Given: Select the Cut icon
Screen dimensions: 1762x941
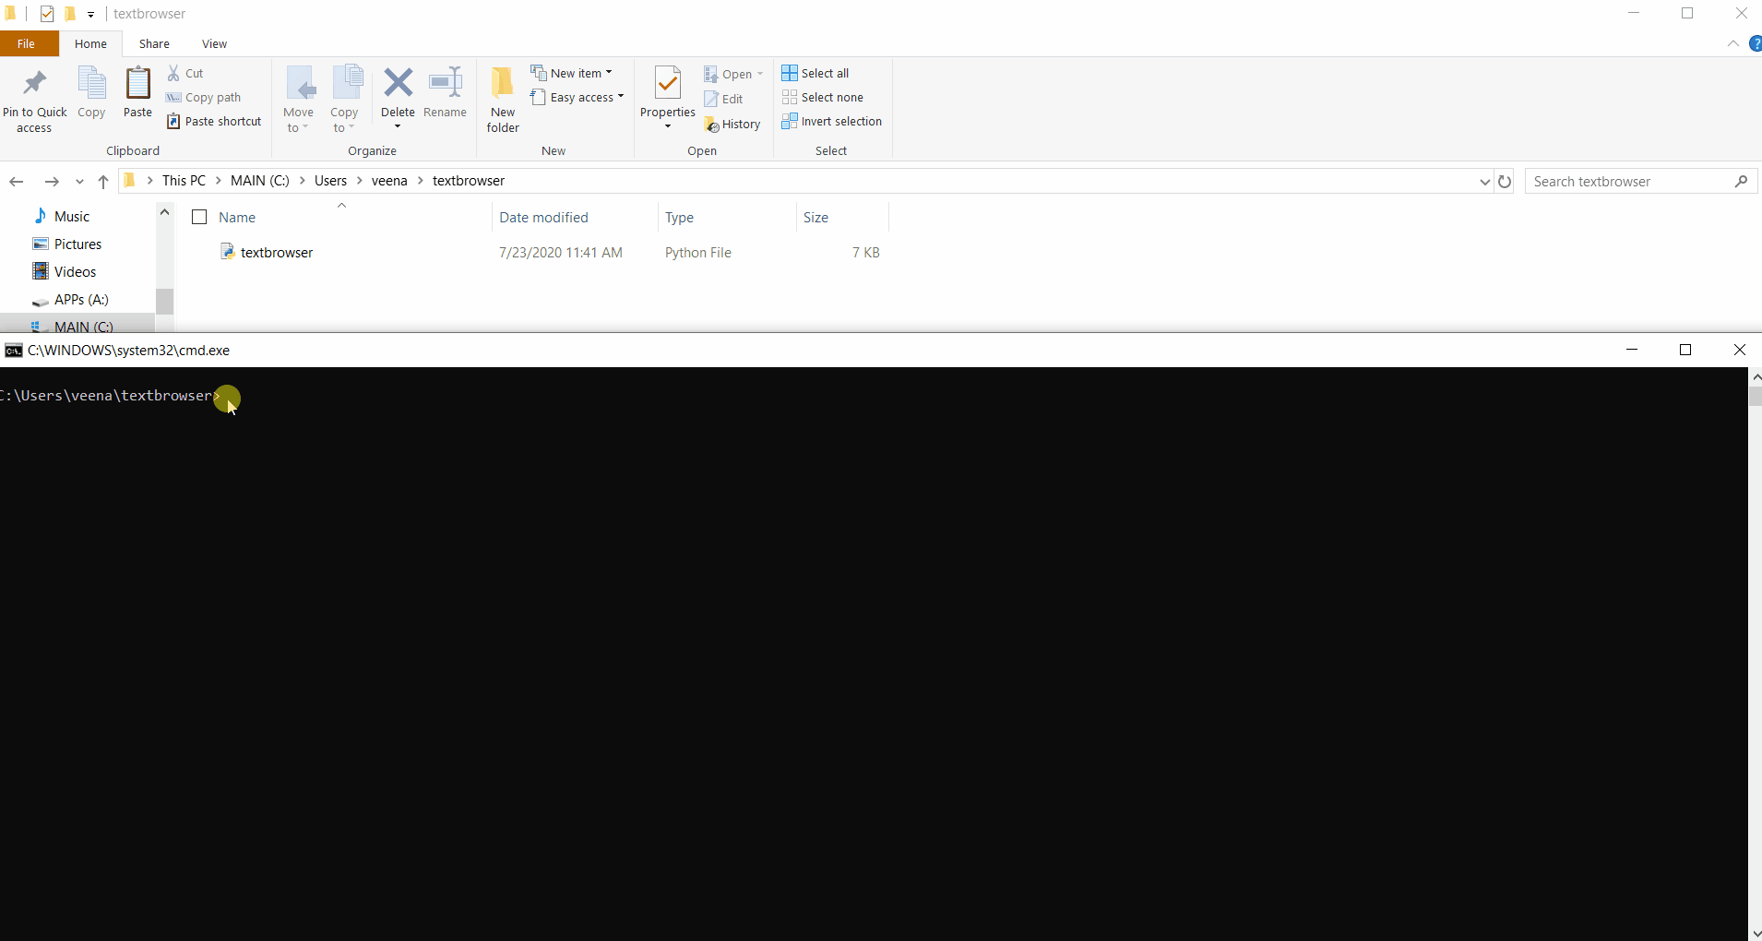Looking at the screenshot, I should click(184, 72).
